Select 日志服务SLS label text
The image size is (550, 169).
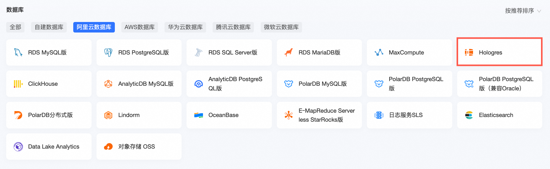coord(406,115)
